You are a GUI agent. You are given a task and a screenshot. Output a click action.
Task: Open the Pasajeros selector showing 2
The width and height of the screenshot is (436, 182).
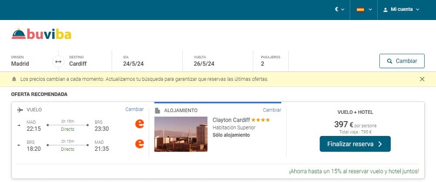pyautogui.click(x=271, y=61)
